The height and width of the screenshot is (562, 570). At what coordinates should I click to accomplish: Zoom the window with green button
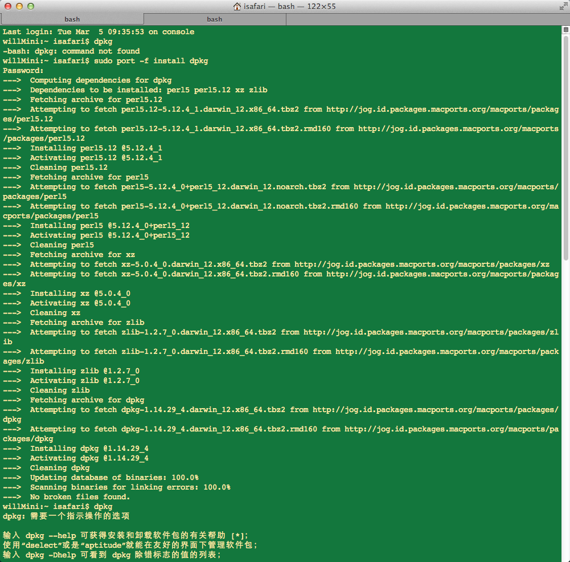[x=31, y=6]
